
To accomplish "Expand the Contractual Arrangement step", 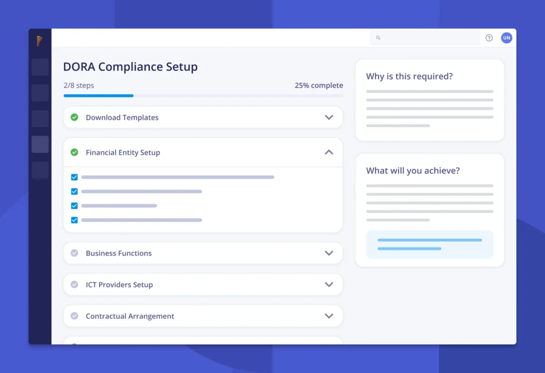I will pyautogui.click(x=329, y=316).
